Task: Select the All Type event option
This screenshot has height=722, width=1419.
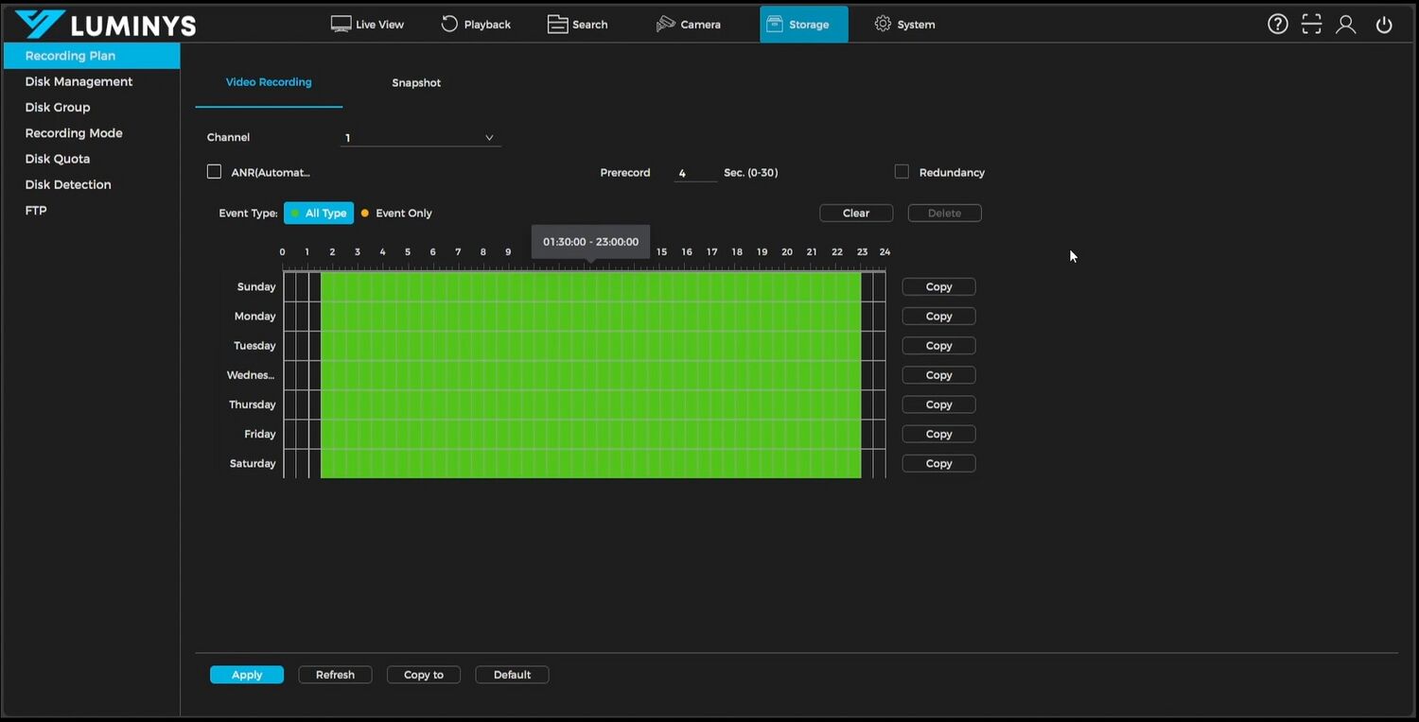Action: point(319,214)
